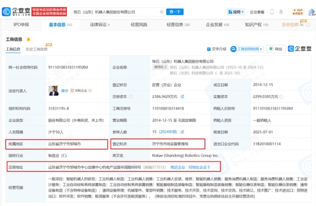Click the legal representative's photo thumbnail
Viewport: 316px width, 206px height.
click(x=54, y=91)
